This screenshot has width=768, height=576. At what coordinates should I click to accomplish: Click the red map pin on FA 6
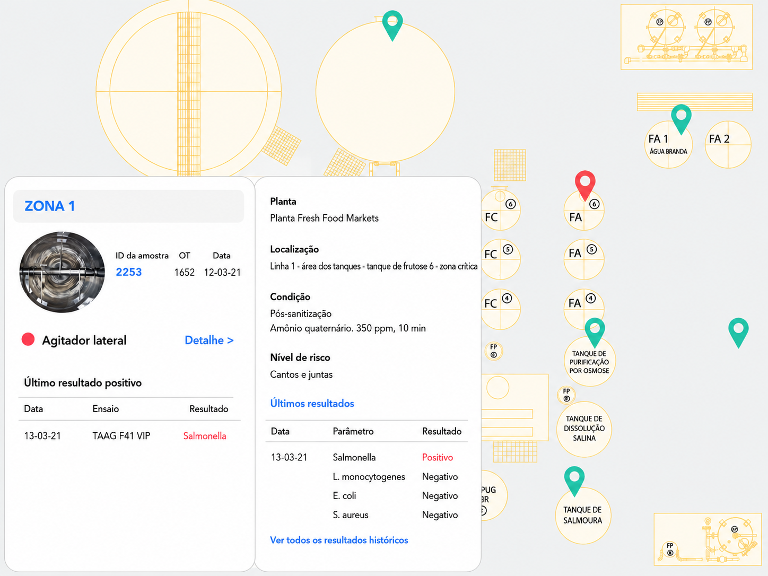click(585, 185)
